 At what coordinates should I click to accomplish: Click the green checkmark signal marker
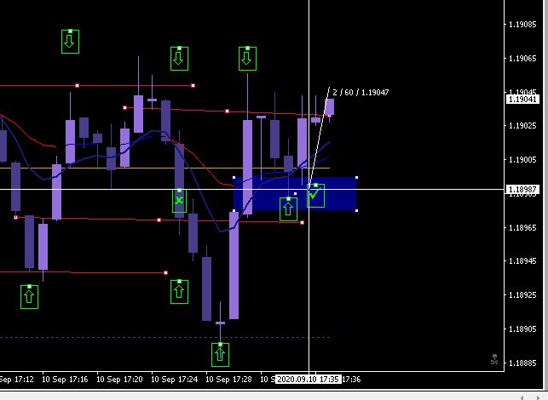click(315, 196)
